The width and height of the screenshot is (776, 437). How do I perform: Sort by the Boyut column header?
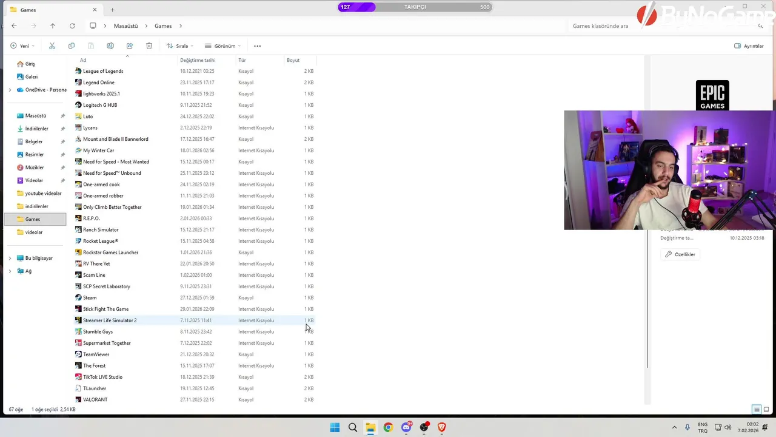[300, 60]
